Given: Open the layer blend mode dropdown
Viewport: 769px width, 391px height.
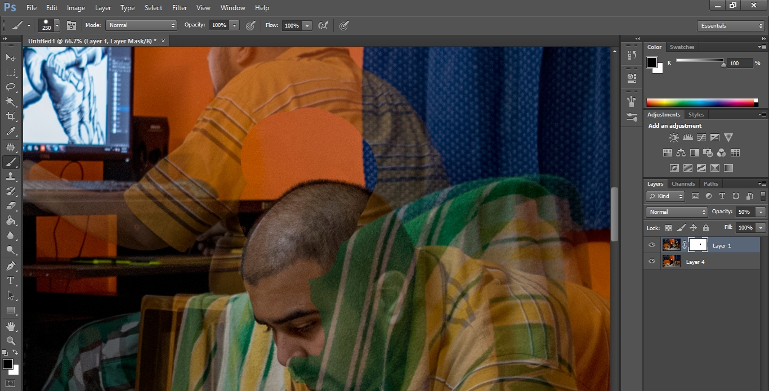Looking at the screenshot, I should [x=677, y=212].
